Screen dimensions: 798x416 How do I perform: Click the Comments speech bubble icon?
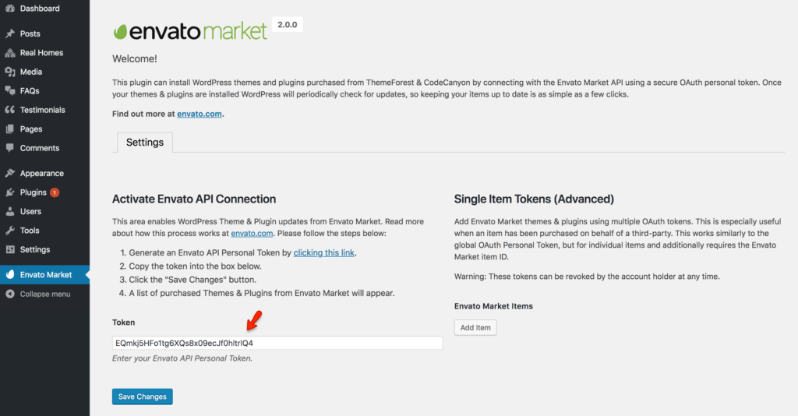coord(9,148)
